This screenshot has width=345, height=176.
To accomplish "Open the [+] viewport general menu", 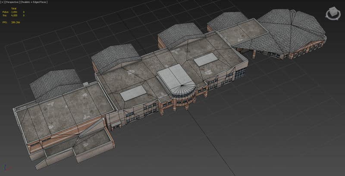I will pyautogui.click(x=3, y=3).
